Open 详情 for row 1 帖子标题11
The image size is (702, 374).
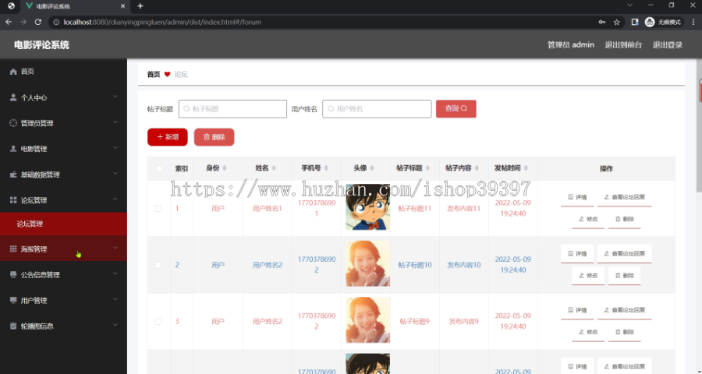pos(577,197)
